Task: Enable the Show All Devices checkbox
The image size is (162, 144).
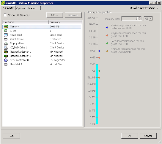Action: (5, 15)
